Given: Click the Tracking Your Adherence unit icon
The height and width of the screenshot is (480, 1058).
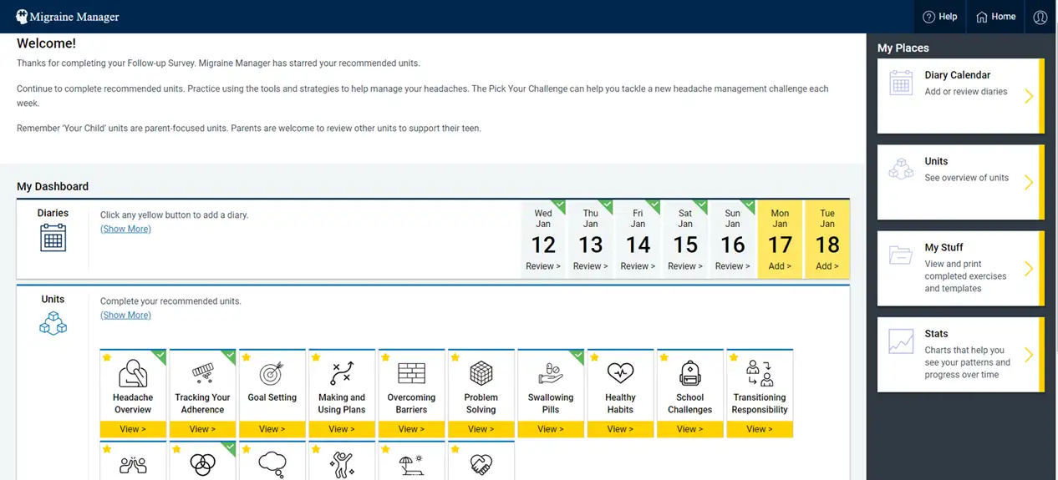Looking at the screenshot, I should [x=202, y=373].
